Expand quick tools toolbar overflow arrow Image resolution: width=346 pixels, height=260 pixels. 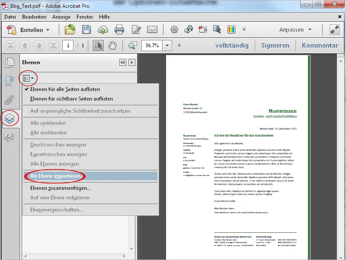pos(244,29)
